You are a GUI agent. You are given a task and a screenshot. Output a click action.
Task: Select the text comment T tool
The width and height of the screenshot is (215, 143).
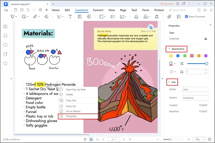[x=70, y=17]
